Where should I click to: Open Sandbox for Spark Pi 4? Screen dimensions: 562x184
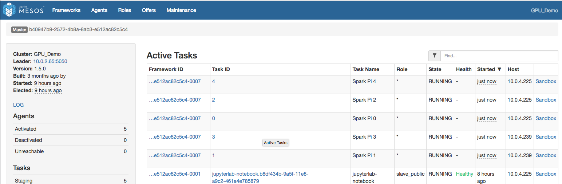click(546, 81)
